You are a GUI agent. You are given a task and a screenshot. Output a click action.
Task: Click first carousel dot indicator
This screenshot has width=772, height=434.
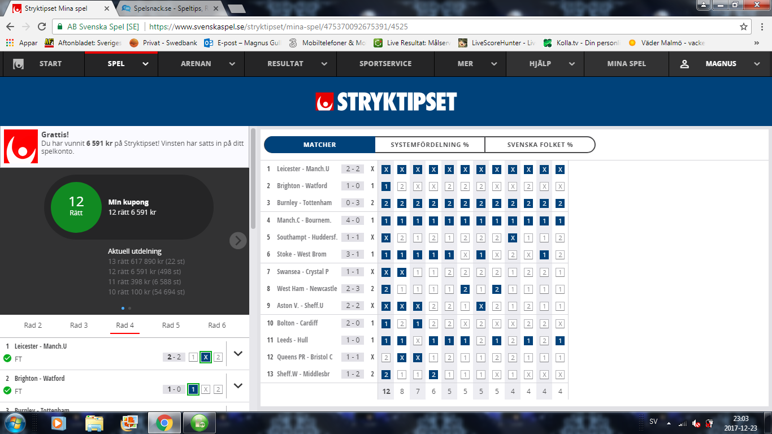pyautogui.click(x=124, y=309)
